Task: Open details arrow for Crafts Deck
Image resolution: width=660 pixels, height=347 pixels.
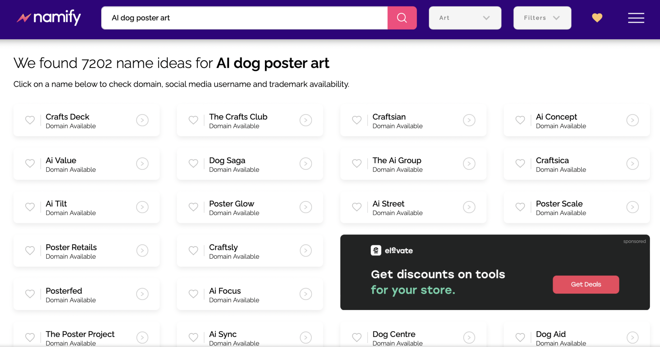Action: (x=142, y=120)
